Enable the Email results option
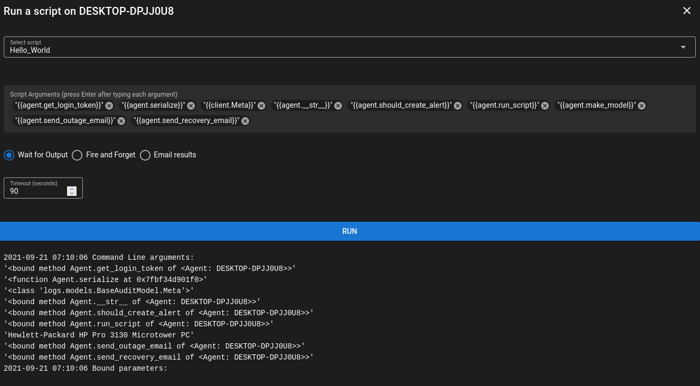This screenshot has width=700, height=386. pos(145,155)
